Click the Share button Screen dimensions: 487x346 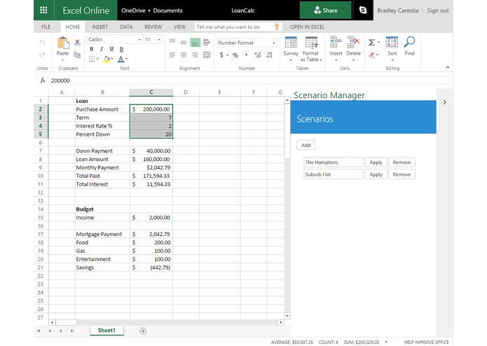[326, 11]
